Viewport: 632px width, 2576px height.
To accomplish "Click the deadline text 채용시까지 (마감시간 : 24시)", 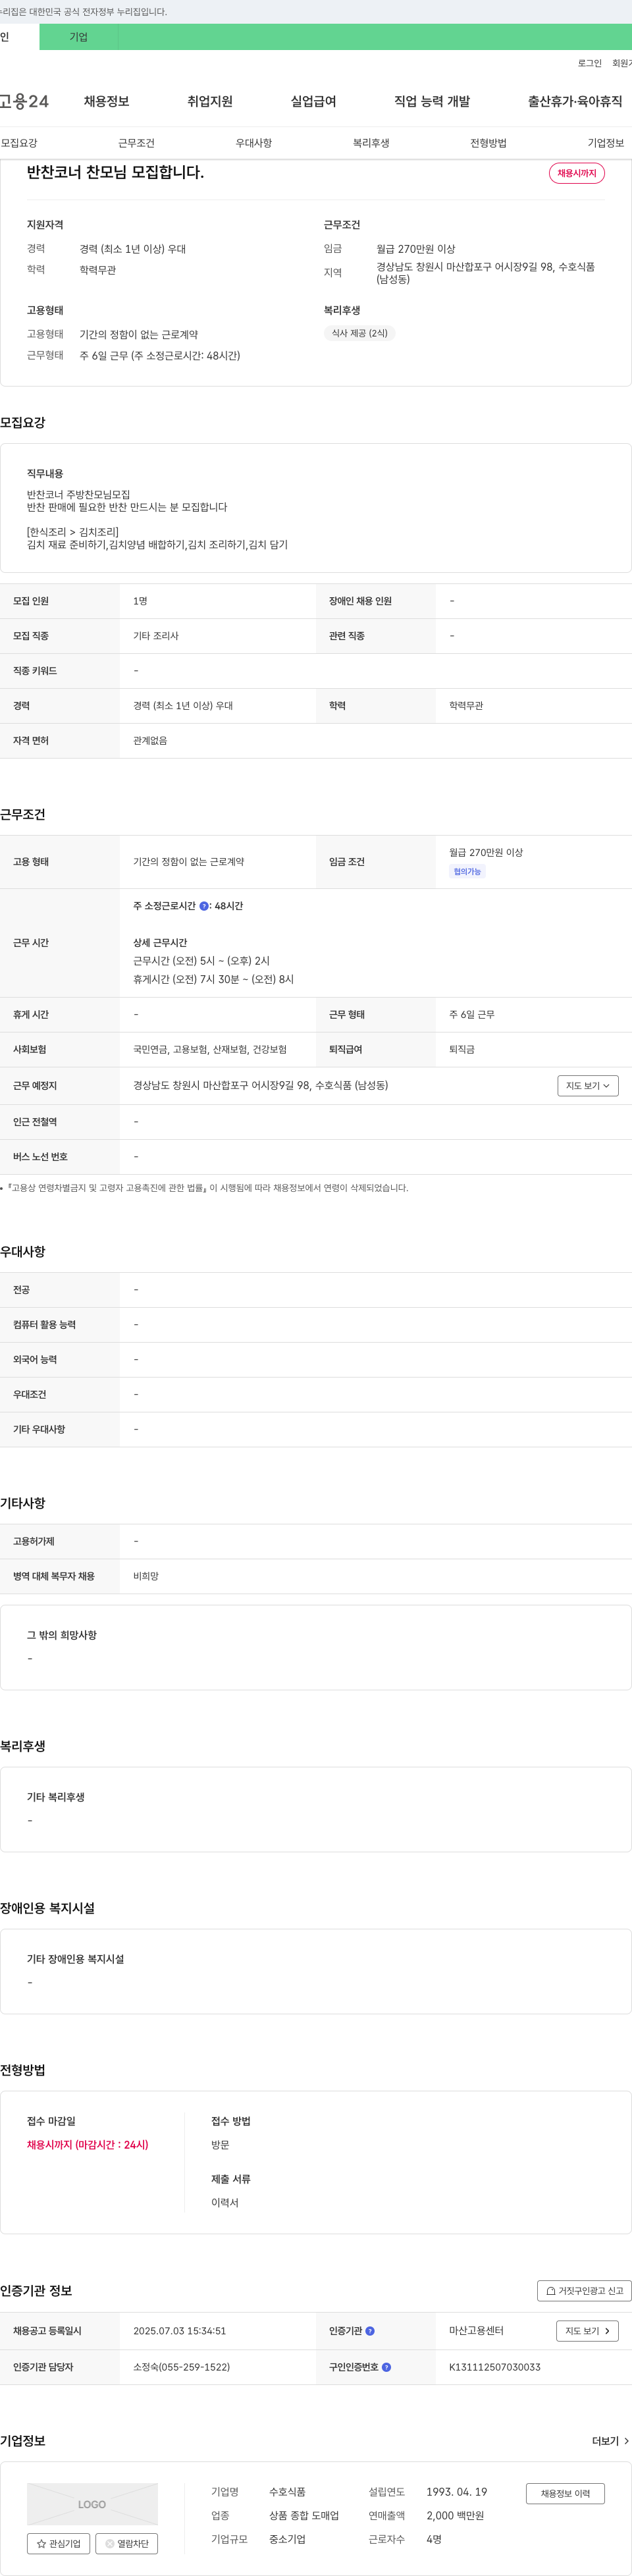I will coord(88,2145).
